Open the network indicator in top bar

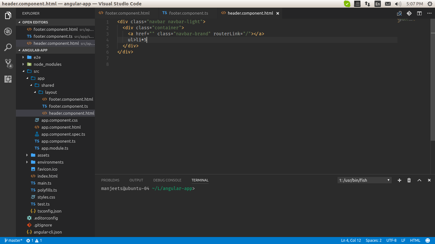click(x=367, y=4)
